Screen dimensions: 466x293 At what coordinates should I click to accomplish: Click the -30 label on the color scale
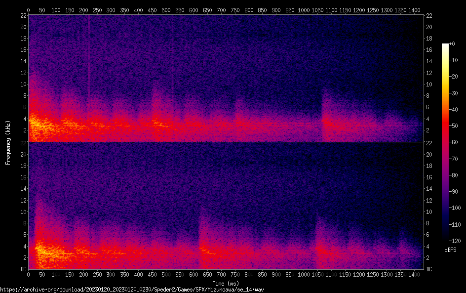[x=453, y=93]
